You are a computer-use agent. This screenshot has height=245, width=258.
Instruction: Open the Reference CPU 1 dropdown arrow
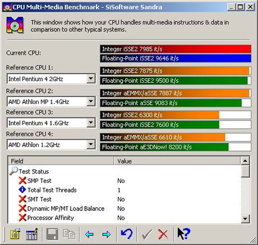pyautogui.click(x=91, y=79)
